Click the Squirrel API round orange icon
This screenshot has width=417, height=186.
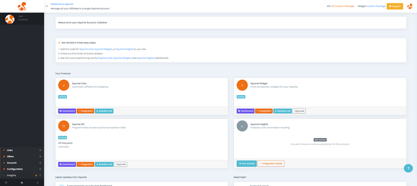[63, 126]
